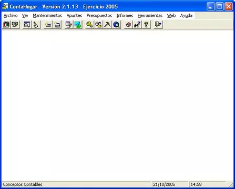The width and height of the screenshot is (235, 189).
Task: Click the question mark help icon
Action: click(x=146, y=25)
